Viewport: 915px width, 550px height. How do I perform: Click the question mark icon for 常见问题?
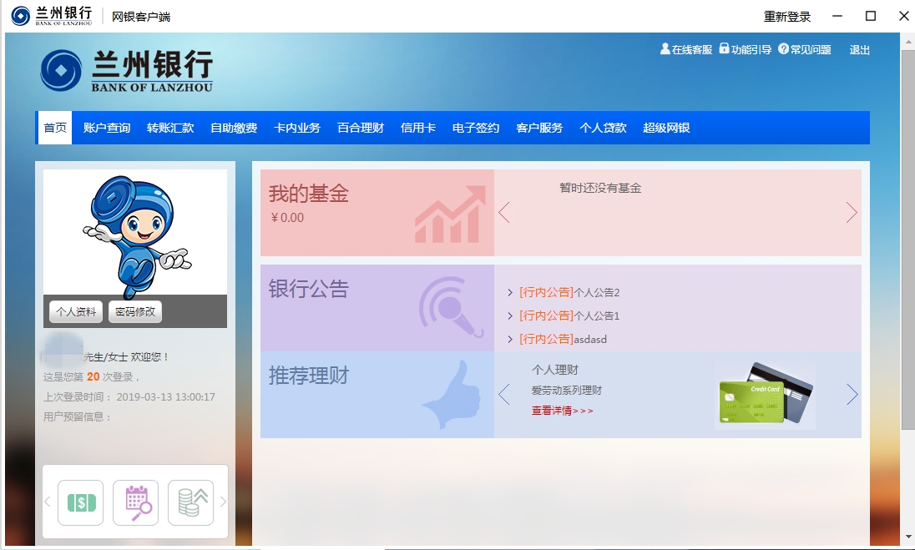point(784,48)
